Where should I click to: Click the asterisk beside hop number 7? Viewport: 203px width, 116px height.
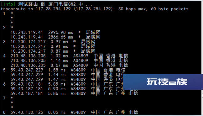tap(12, 98)
